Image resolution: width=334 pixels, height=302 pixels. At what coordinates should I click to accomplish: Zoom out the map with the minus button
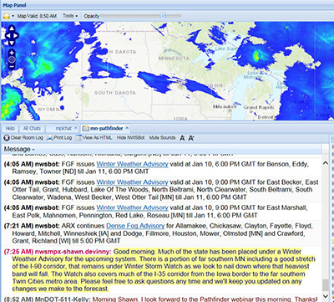click(12, 66)
